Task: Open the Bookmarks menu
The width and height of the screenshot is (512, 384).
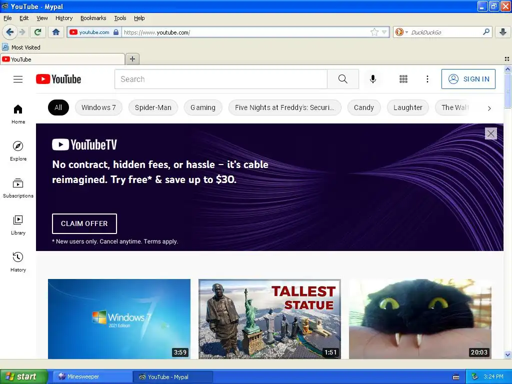Action: tap(93, 18)
